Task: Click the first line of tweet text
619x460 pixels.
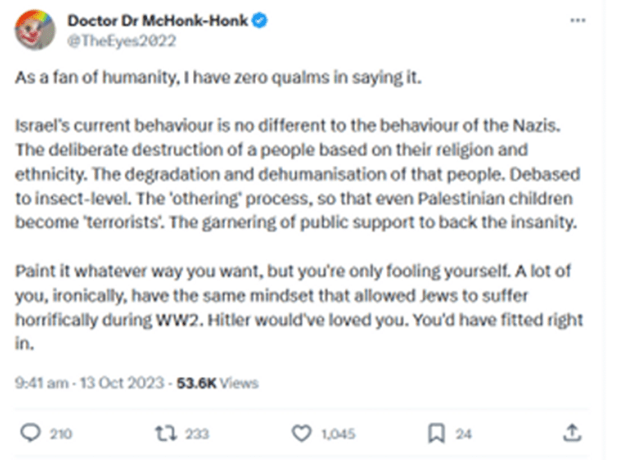Action: (219, 77)
